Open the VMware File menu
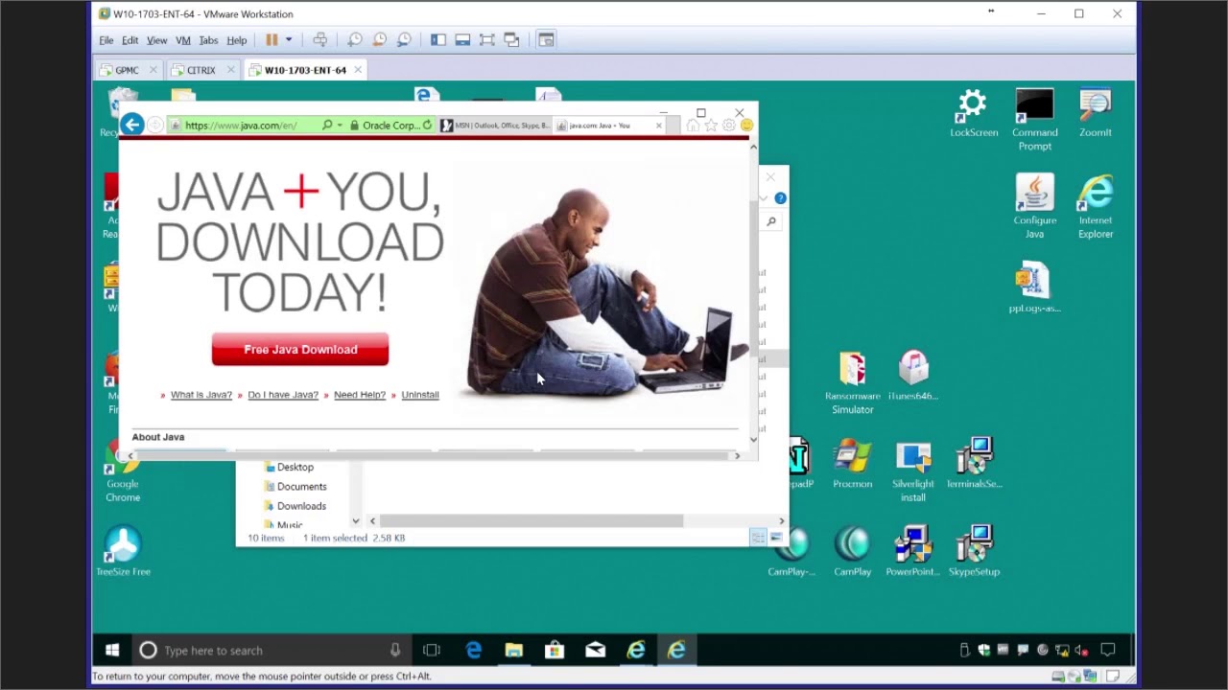The image size is (1228, 690). pyautogui.click(x=106, y=40)
